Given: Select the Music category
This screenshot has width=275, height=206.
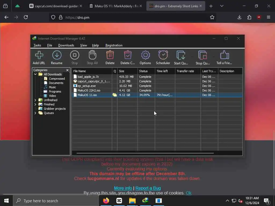Looking at the screenshot, I should (x=52, y=87).
